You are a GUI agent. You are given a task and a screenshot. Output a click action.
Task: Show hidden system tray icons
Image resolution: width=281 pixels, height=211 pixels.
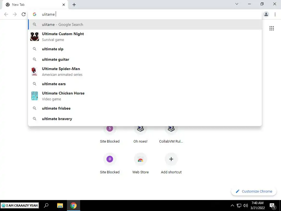[232, 206]
